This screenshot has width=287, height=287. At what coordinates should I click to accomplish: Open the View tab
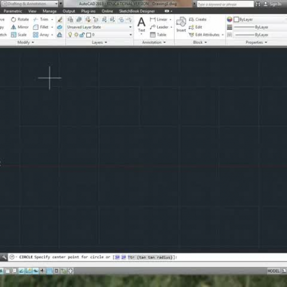pyautogui.click(x=32, y=11)
